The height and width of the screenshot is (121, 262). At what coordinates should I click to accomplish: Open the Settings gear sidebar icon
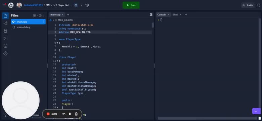coord(5,53)
